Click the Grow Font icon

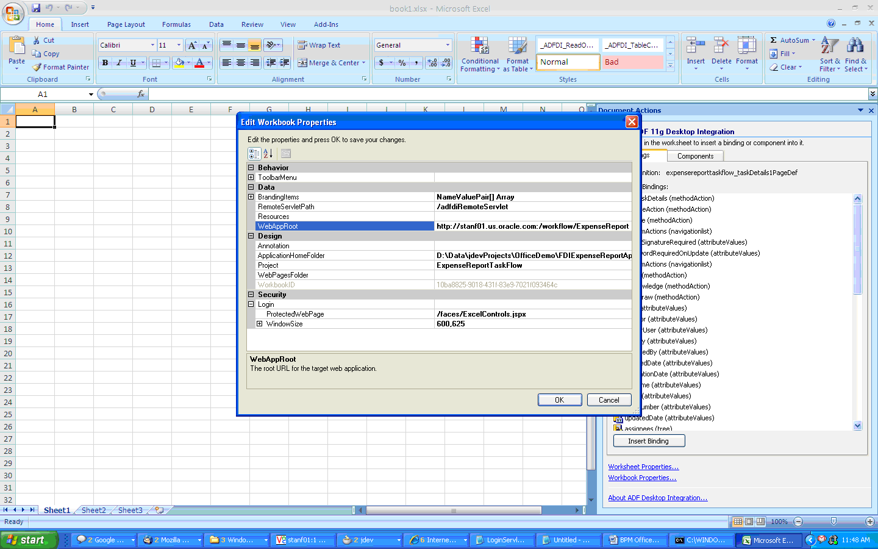[x=192, y=45]
